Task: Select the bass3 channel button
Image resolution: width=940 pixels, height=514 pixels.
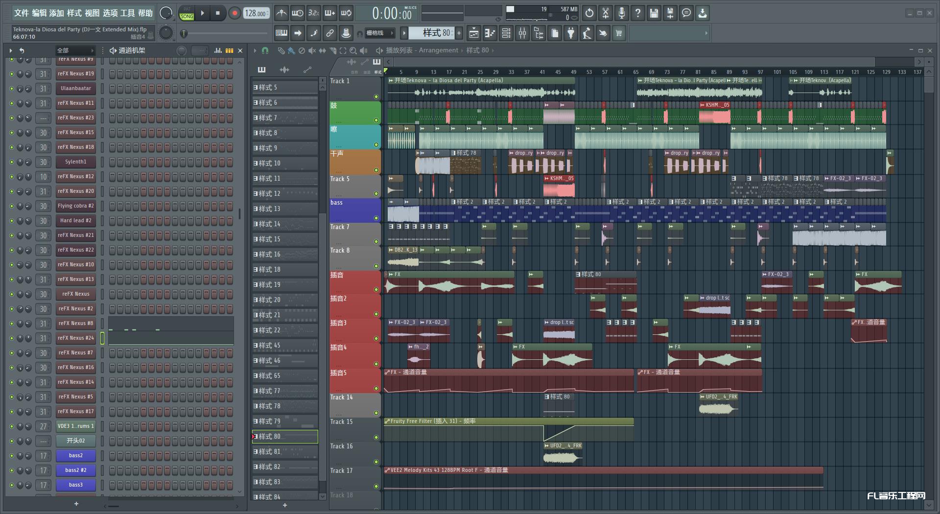Action: [x=76, y=485]
